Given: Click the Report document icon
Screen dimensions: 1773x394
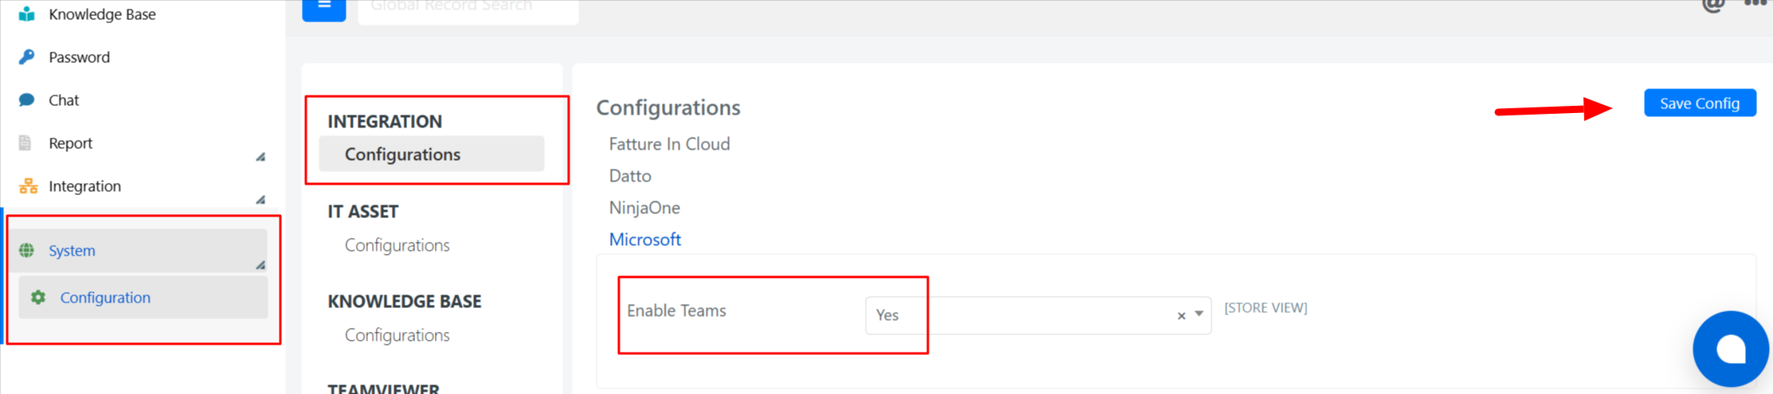Looking at the screenshot, I should pos(25,142).
